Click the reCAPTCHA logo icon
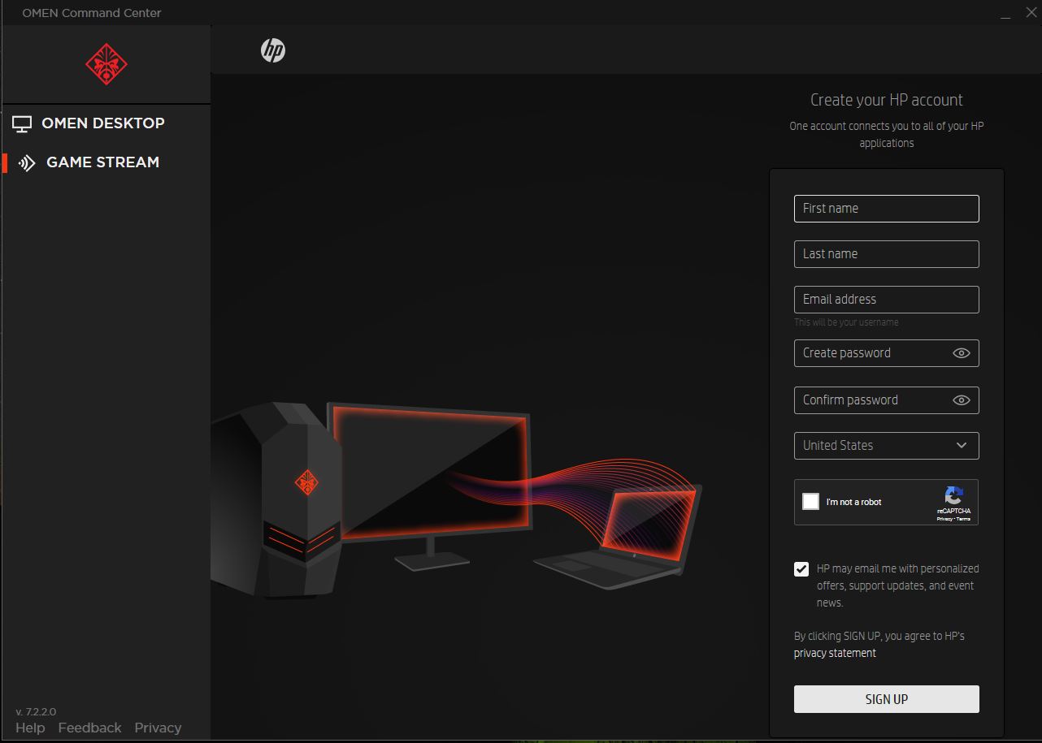 [953, 495]
